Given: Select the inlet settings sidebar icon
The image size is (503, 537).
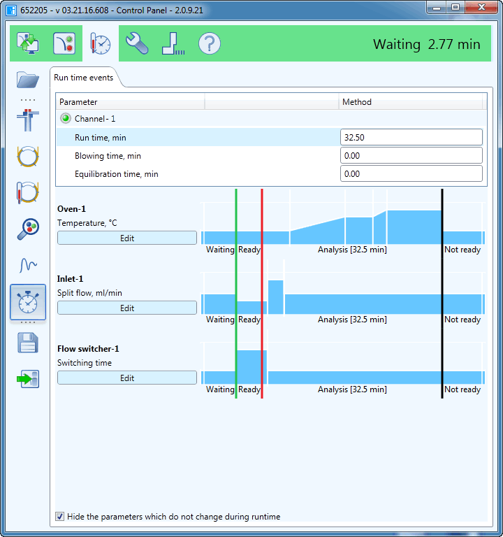Looking at the screenshot, I should 28,120.
